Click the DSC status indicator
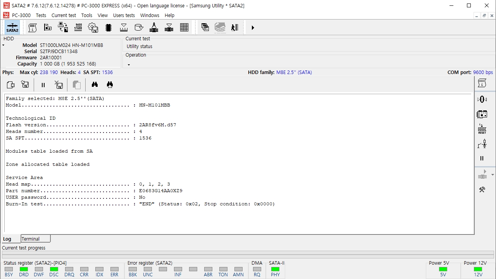Viewport: 496px width, 279px height. (54, 269)
